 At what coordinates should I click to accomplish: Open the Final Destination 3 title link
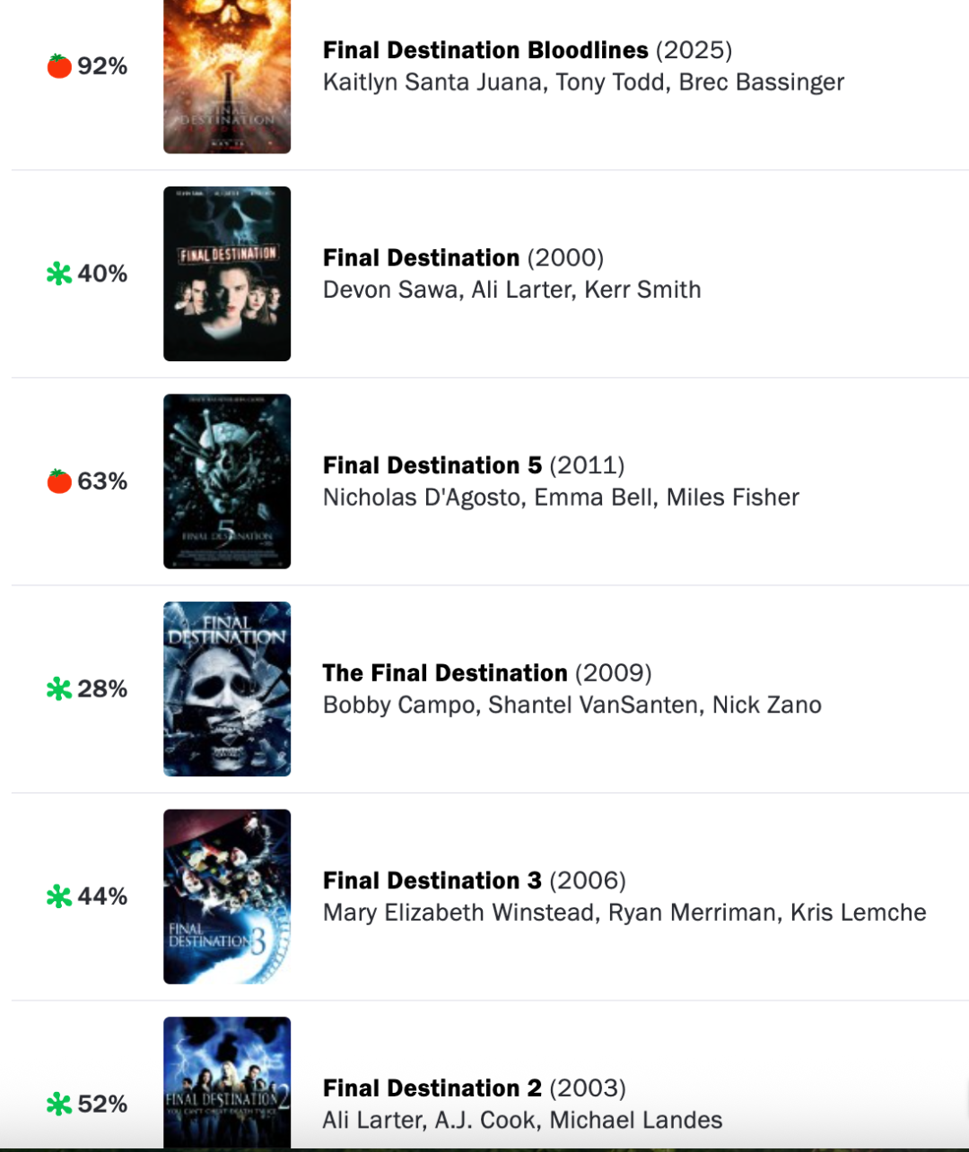pyautogui.click(x=432, y=880)
